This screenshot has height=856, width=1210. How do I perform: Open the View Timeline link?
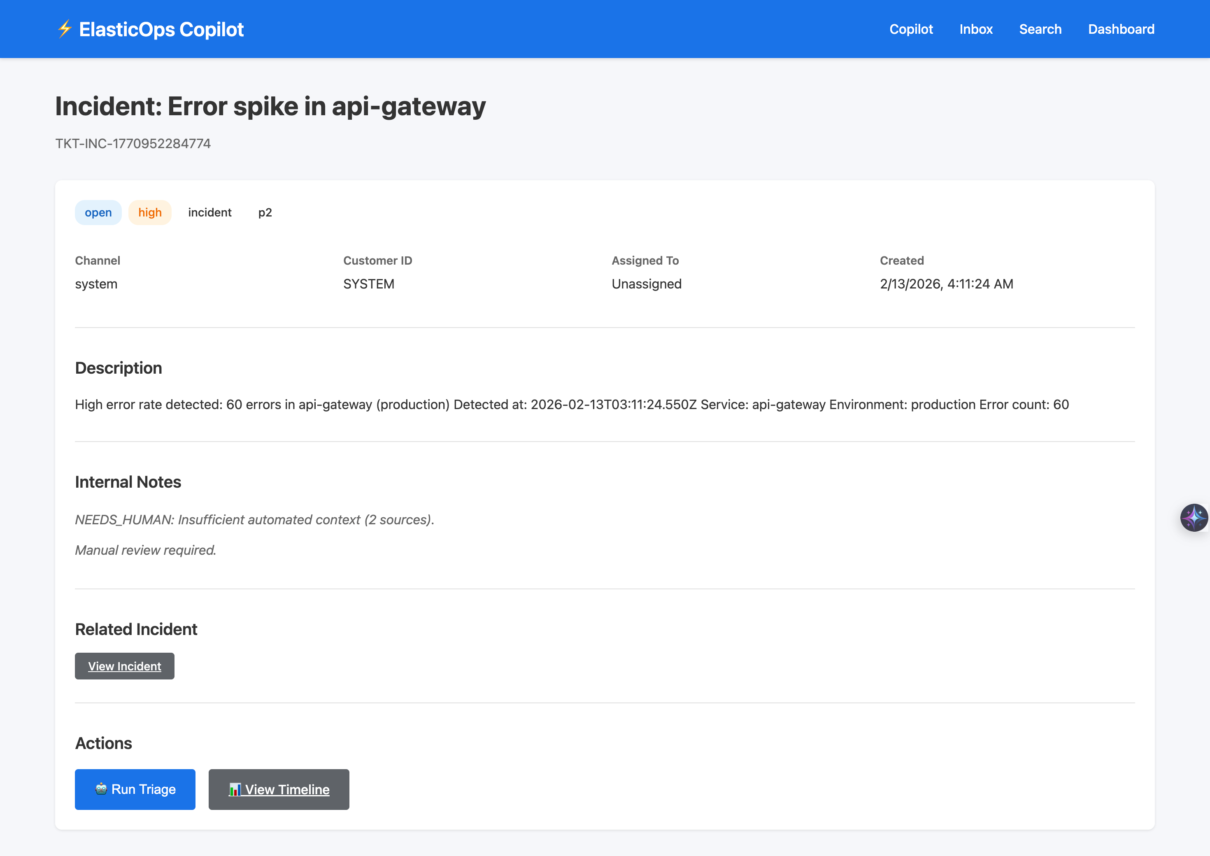click(x=287, y=789)
